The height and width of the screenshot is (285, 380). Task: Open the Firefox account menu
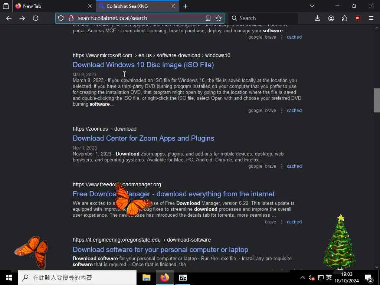pyautogui.click(x=331, y=18)
